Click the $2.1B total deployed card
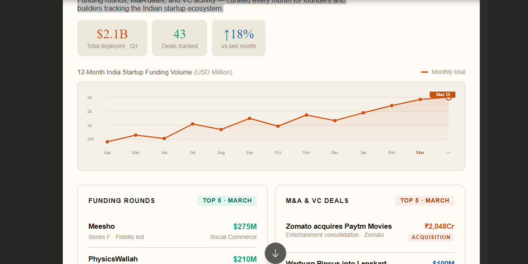 pyautogui.click(x=112, y=38)
